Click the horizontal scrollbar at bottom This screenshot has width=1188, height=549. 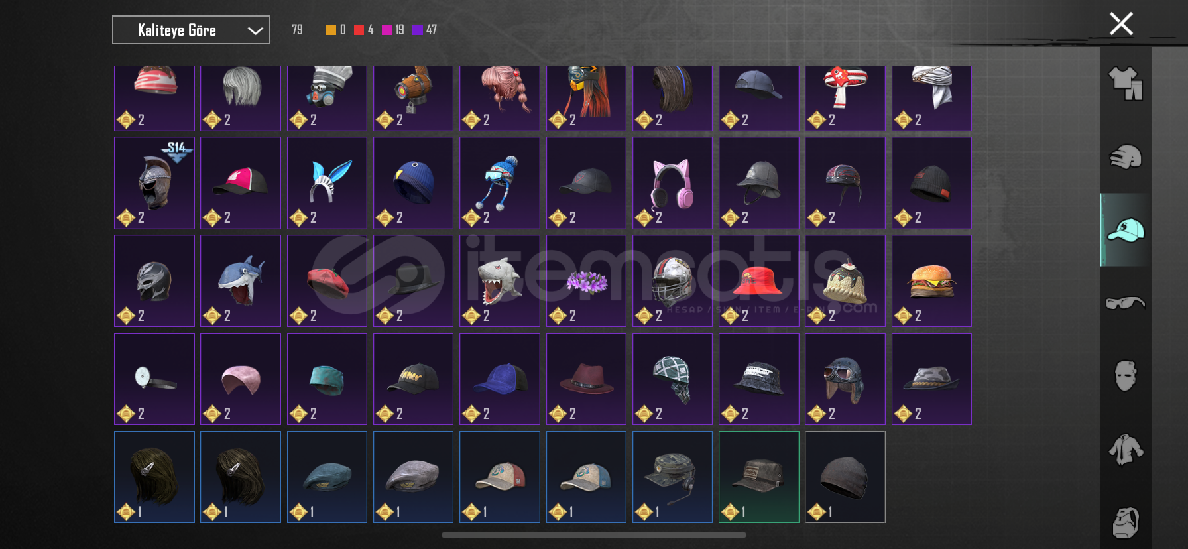coord(594,535)
